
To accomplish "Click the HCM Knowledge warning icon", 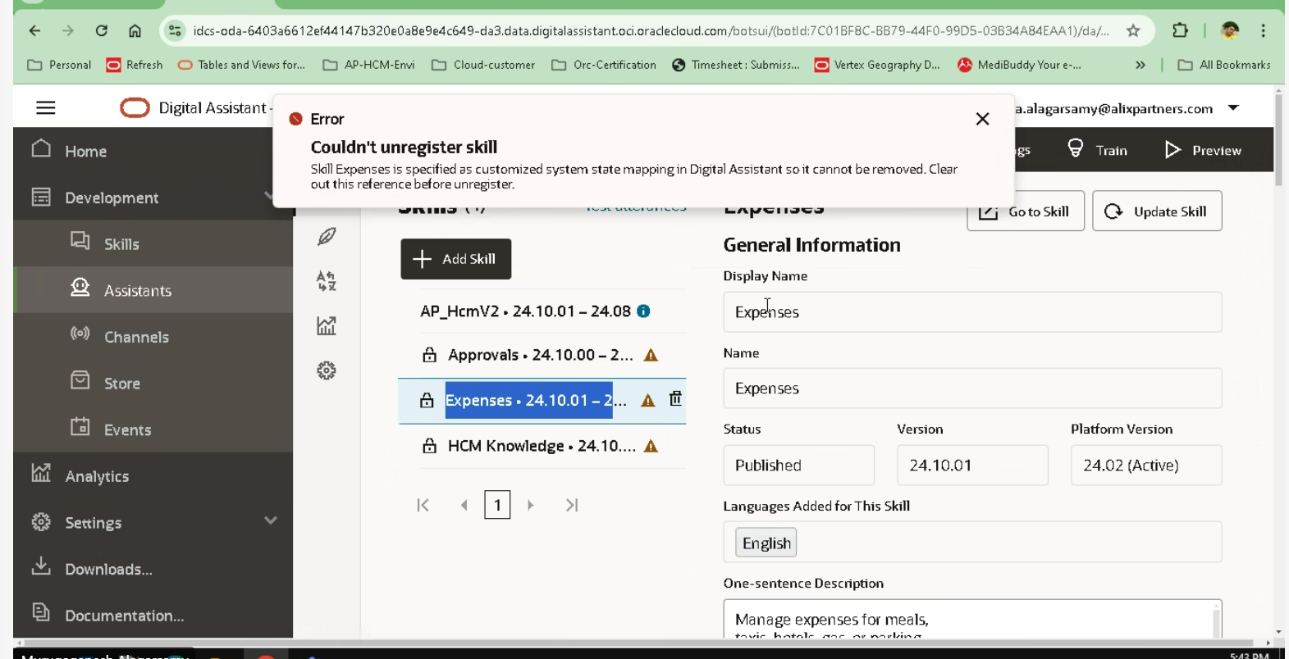I will click(x=651, y=447).
